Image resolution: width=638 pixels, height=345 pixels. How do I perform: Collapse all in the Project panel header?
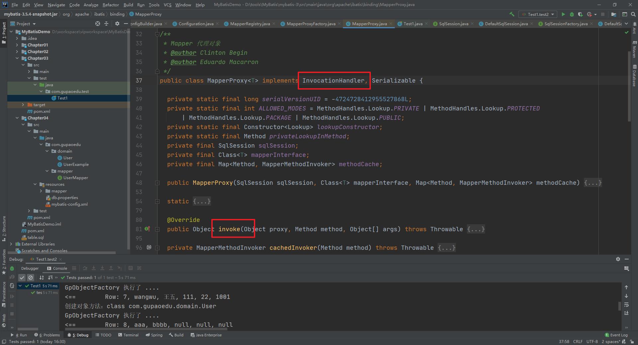pyautogui.click(x=106, y=24)
